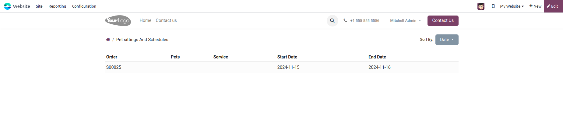This screenshot has height=116, width=563.
Task: Expand the Date sort dropdown
Action: (447, 40)
